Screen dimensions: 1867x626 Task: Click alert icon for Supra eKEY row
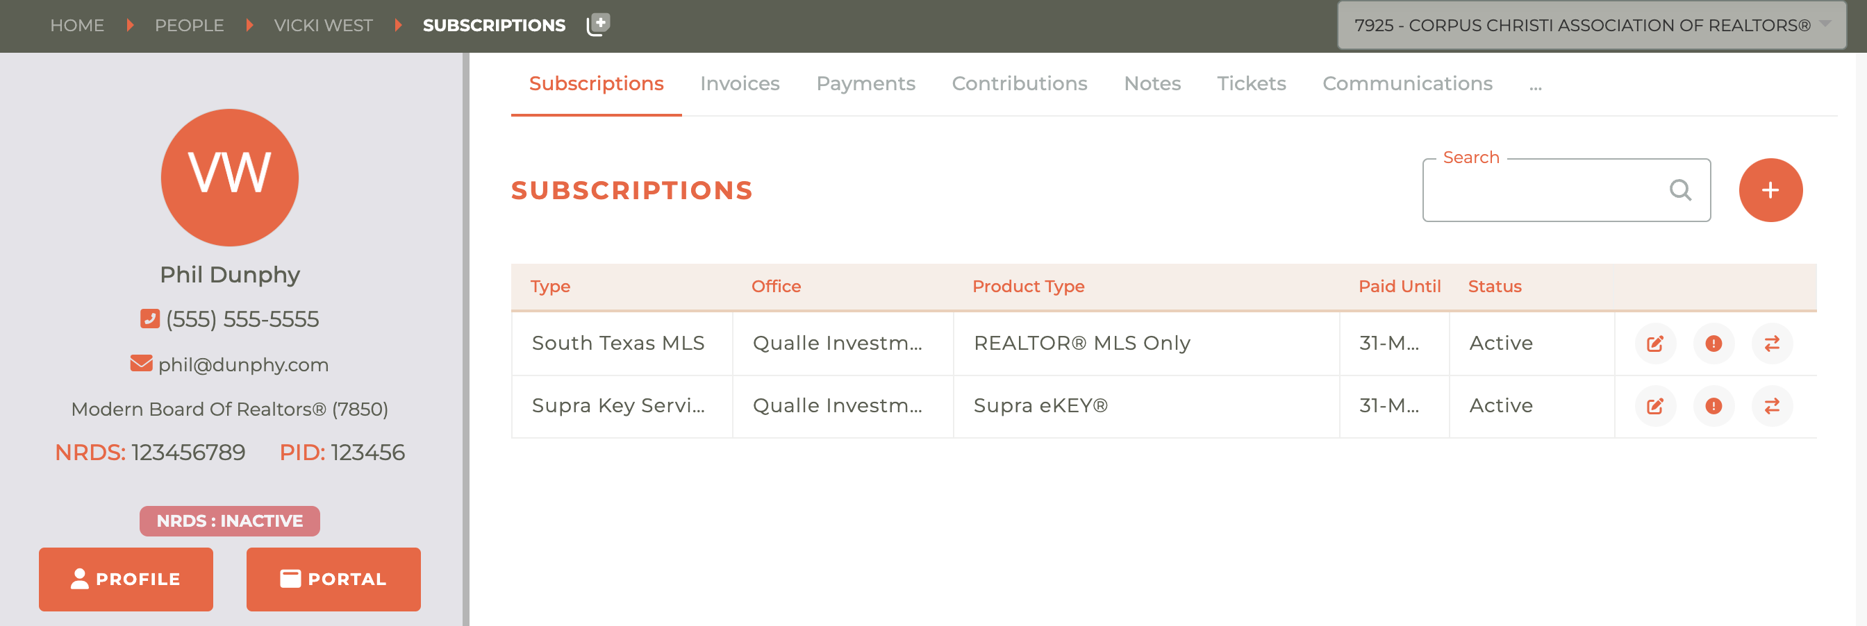(x=1714, y=406)
